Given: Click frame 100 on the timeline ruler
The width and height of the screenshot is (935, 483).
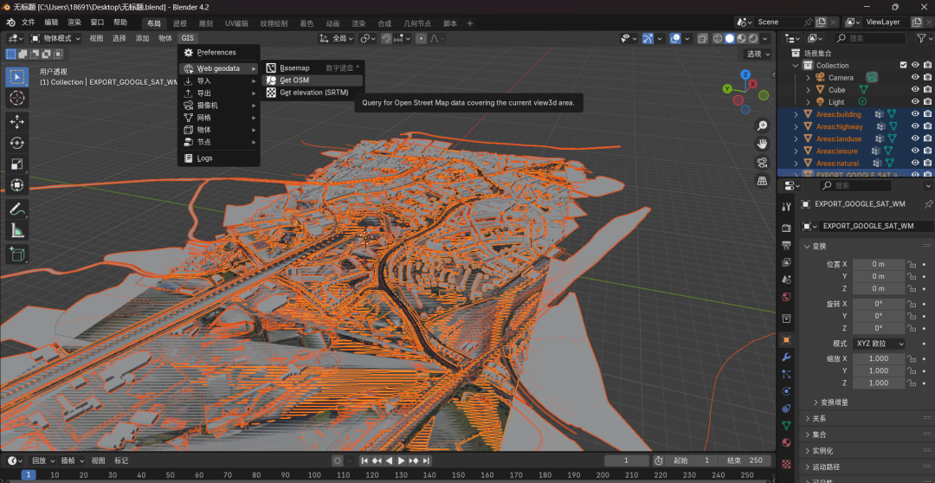Looking at the screenshot, I should 314,475.
